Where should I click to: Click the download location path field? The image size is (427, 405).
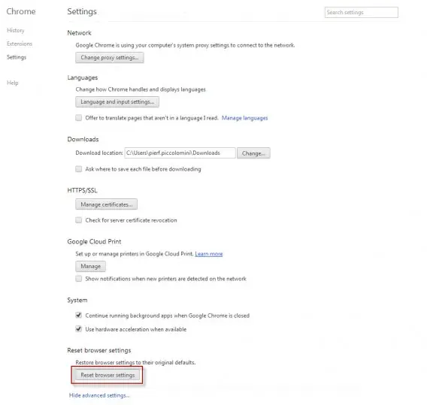point(180,153)
